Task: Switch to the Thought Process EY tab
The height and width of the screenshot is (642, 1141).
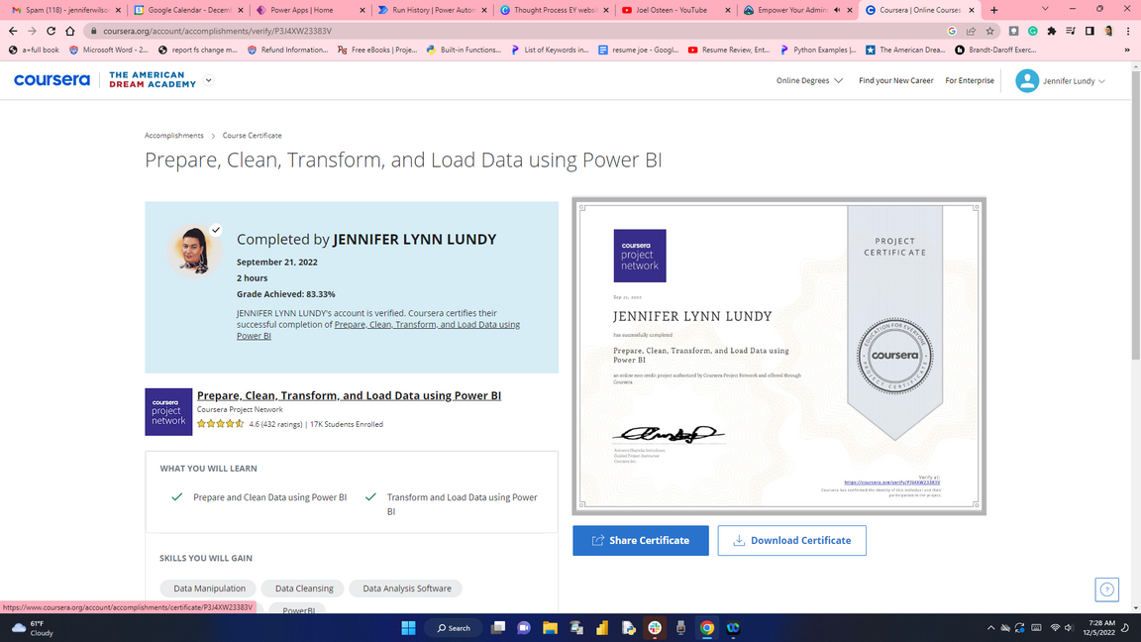Action: pos(553,10)
